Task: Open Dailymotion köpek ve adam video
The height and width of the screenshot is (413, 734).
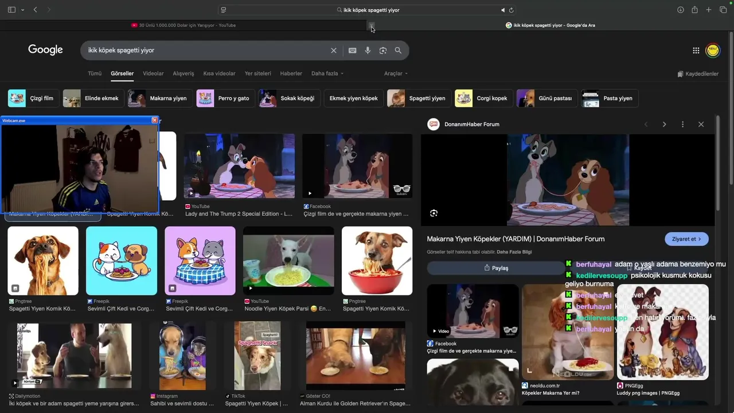Action: [74, 356]
